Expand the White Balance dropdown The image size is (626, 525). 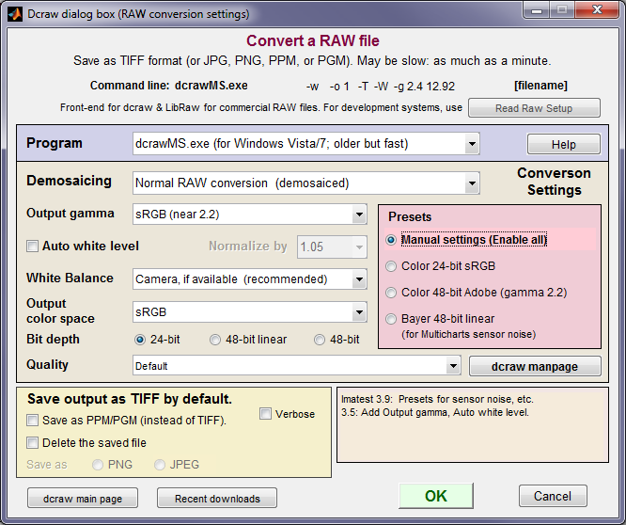(x=249, y=278)
